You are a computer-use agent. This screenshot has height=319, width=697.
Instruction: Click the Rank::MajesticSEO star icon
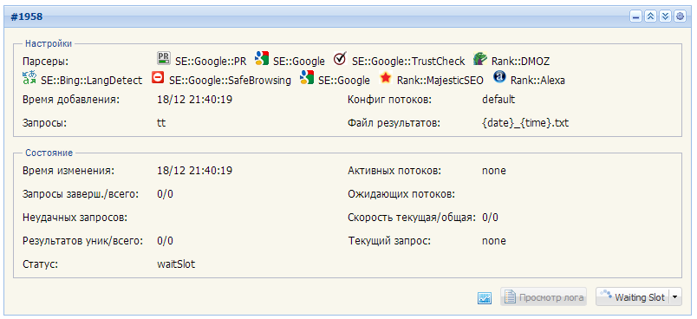(386, 78)
